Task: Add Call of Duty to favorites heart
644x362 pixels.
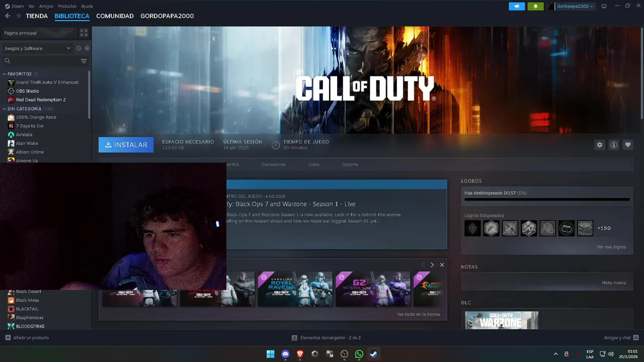Action: tap(628, 145)
